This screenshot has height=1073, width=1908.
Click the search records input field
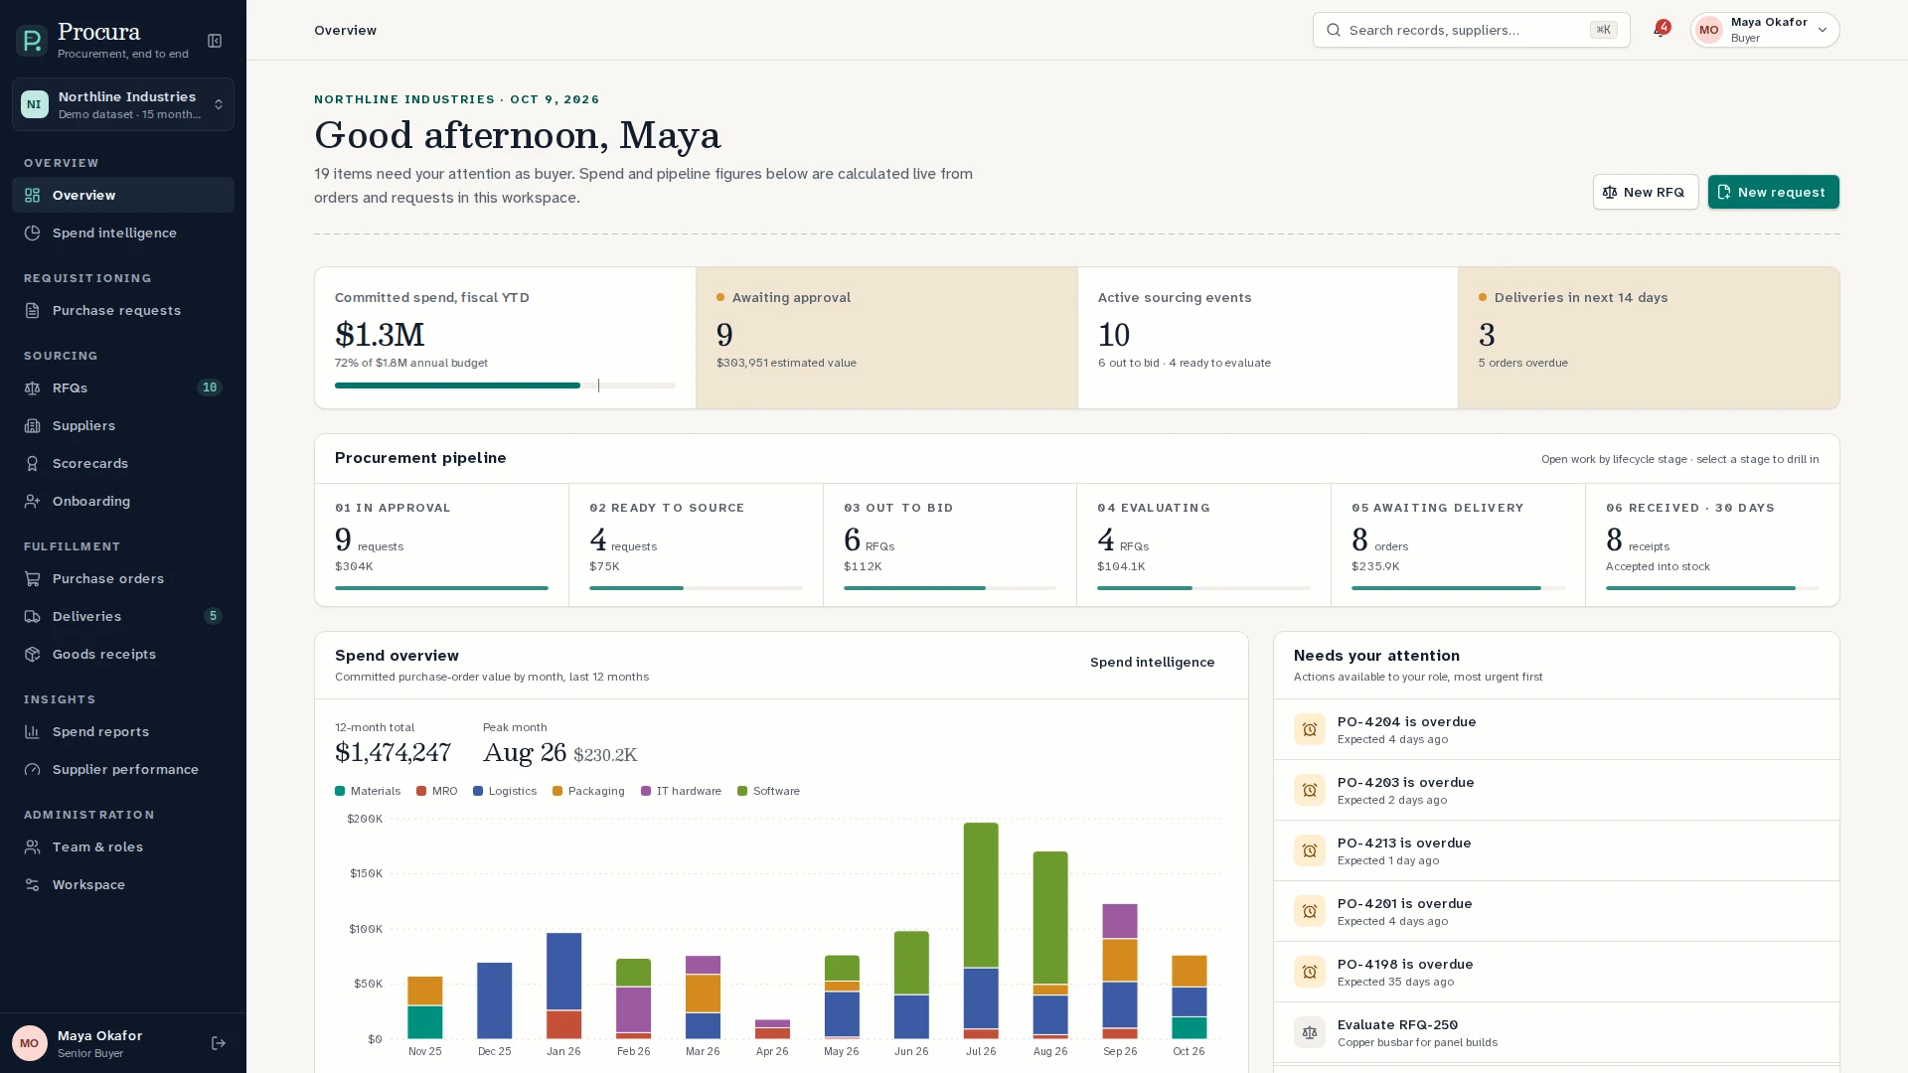pyautogui.click(x=1471, y=30)
